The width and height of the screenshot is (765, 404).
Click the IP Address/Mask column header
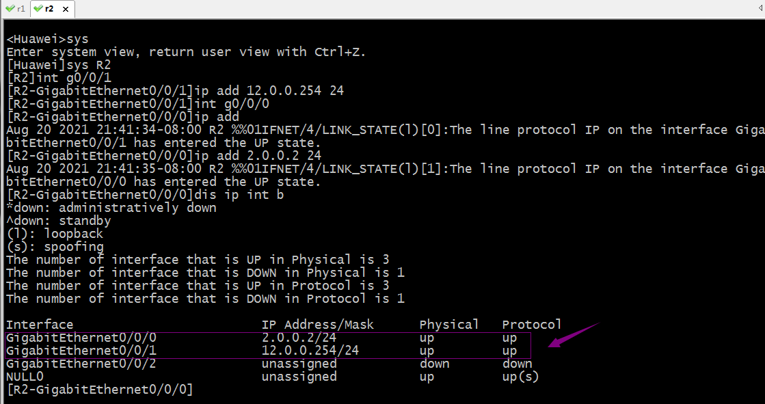(x=318, y=325)
